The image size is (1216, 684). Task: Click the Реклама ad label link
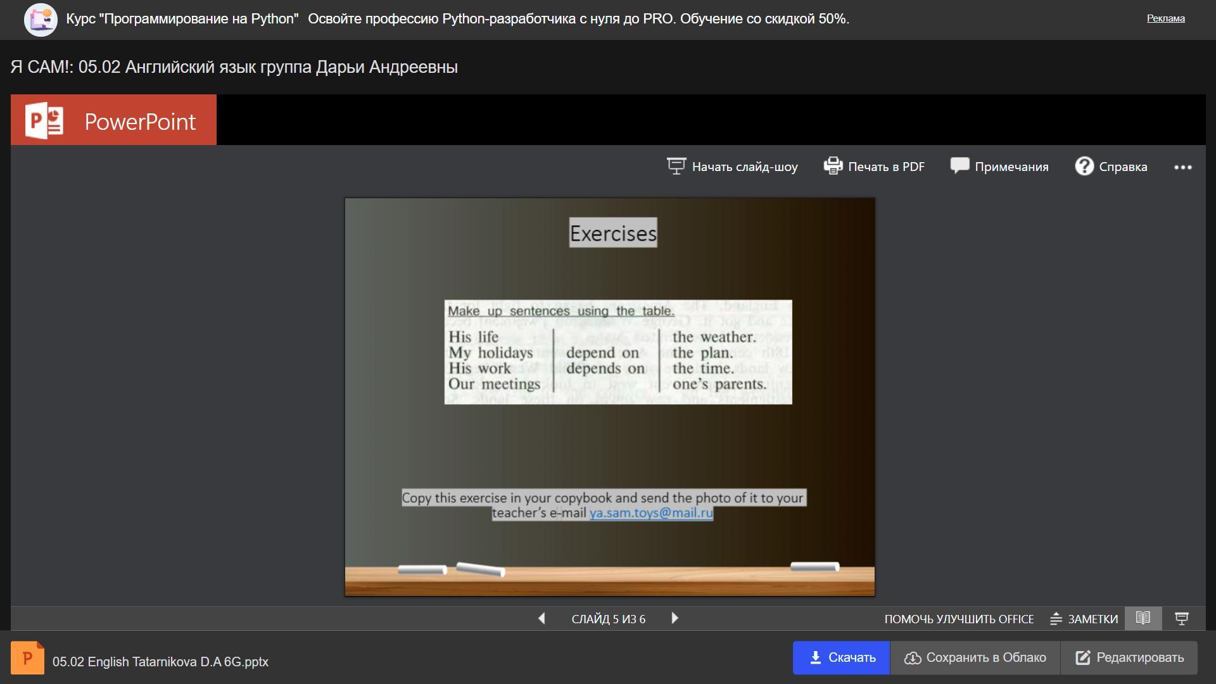(x=1165, y=18)
